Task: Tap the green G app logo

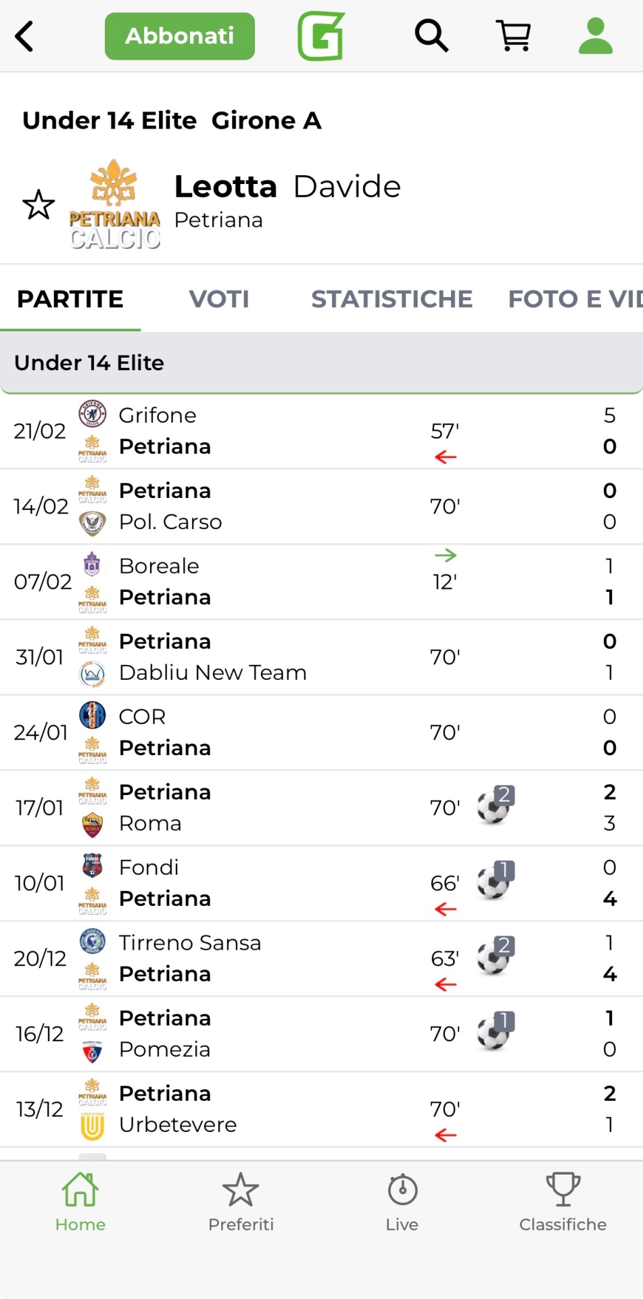Action: [321, 36]
